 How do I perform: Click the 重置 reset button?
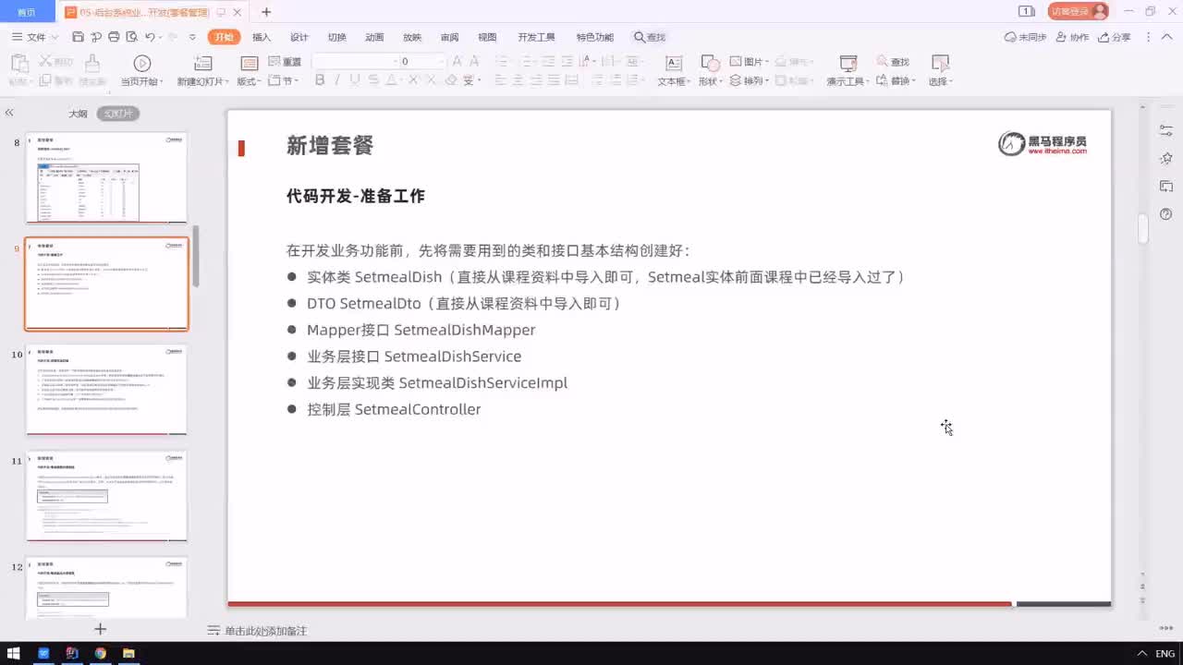click(285, 62)
